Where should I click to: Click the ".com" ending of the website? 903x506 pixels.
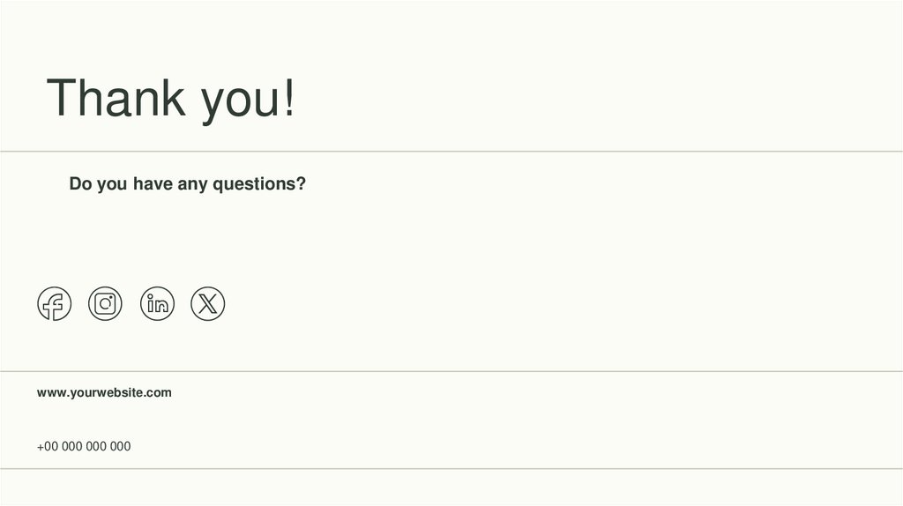click(x=159, y=392)
